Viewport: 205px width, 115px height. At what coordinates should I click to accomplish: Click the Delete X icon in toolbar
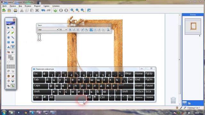(37, 10)
